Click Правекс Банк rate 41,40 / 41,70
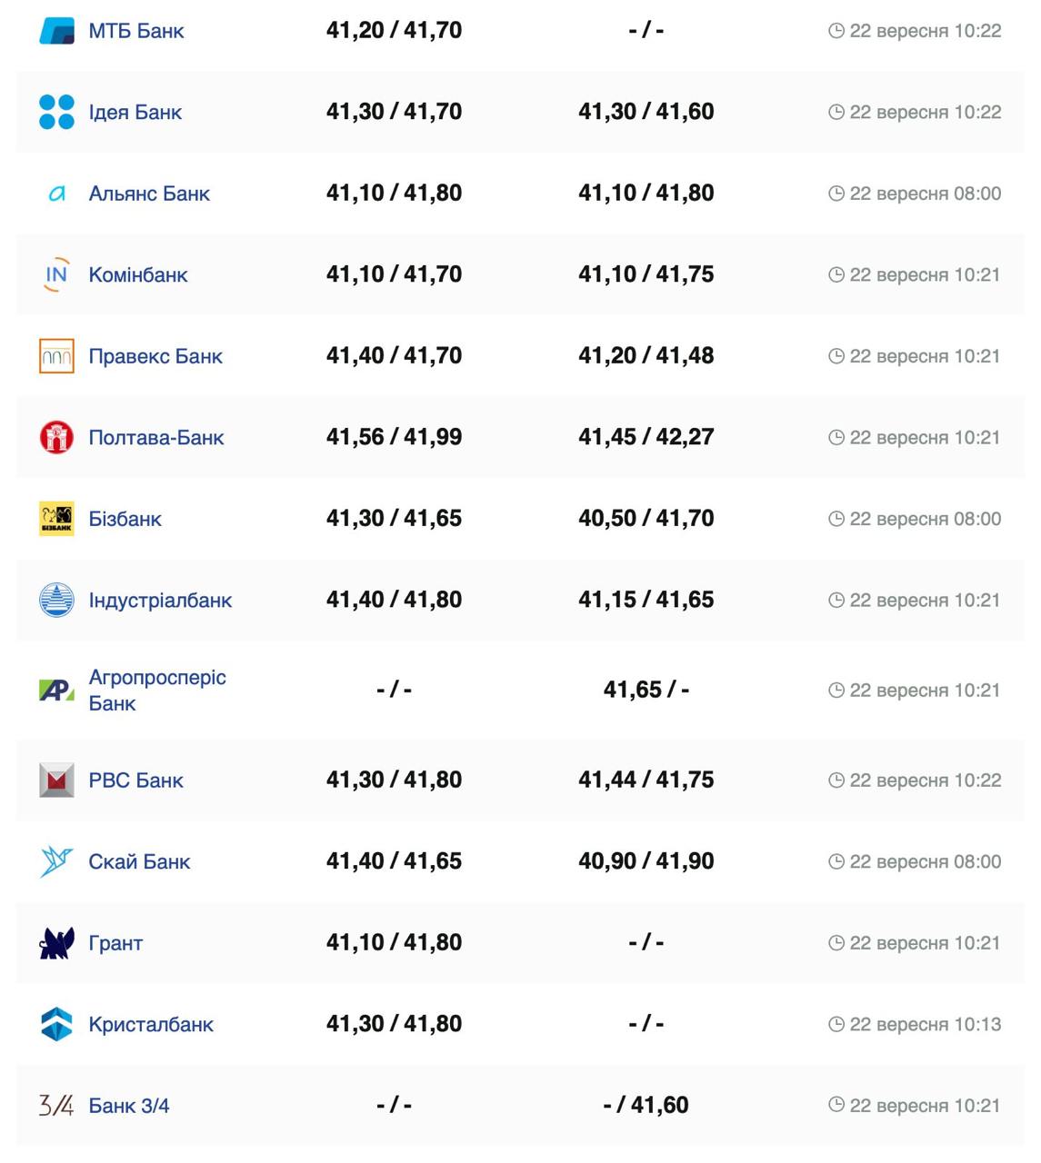The image size is (1041, 1163). pos(394,355)
